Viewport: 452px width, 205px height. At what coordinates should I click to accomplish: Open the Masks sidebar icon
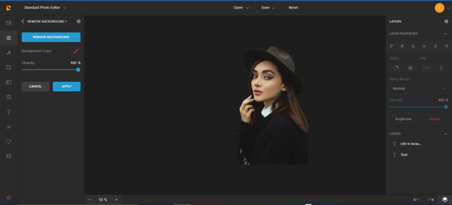pos(9,97)
